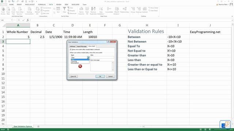Select the Data Validation Options sheet tab
Image resolution: width=234 pixels, height=131 pixels.
pyautogui.click(x=23, y=126)
